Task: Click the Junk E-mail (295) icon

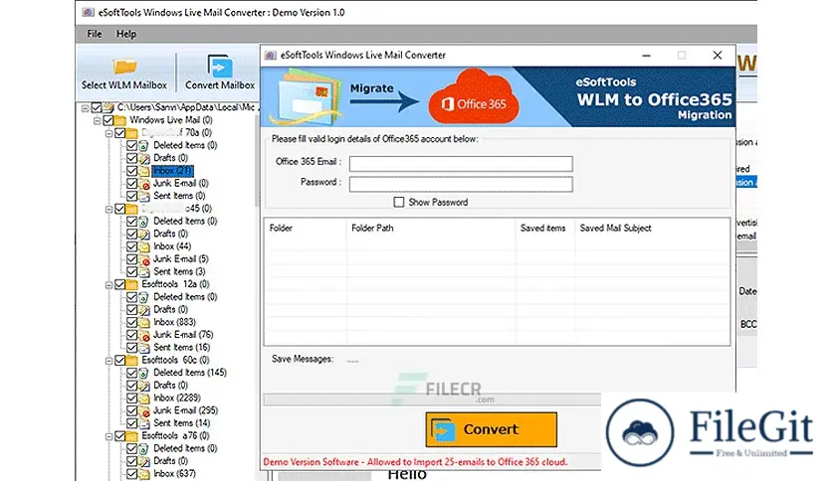Action: click(144, 411)
